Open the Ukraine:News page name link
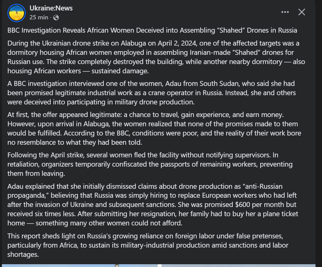The width and height of the screenshot is (322, 267). [51, 8]
